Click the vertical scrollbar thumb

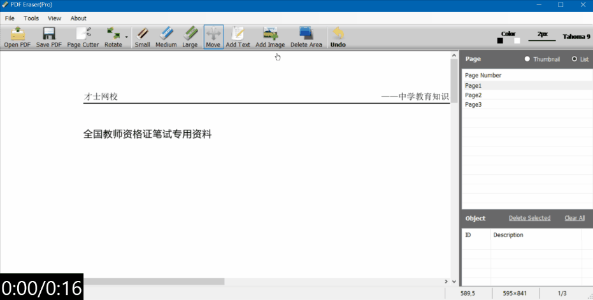tap(454, 81)
